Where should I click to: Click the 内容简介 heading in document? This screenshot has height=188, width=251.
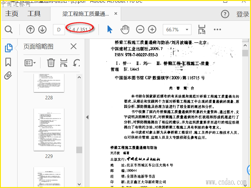(182, 88)
